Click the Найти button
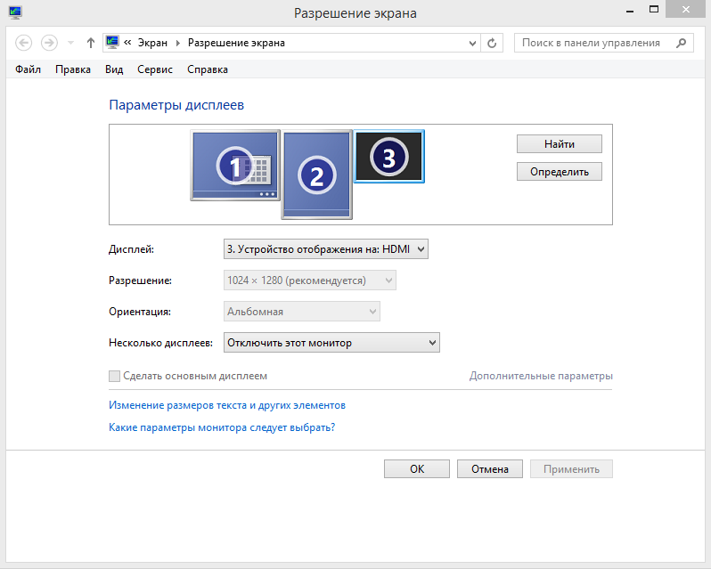Image resolution: width=711 pixels, height=569 pixels. point(560,144)
